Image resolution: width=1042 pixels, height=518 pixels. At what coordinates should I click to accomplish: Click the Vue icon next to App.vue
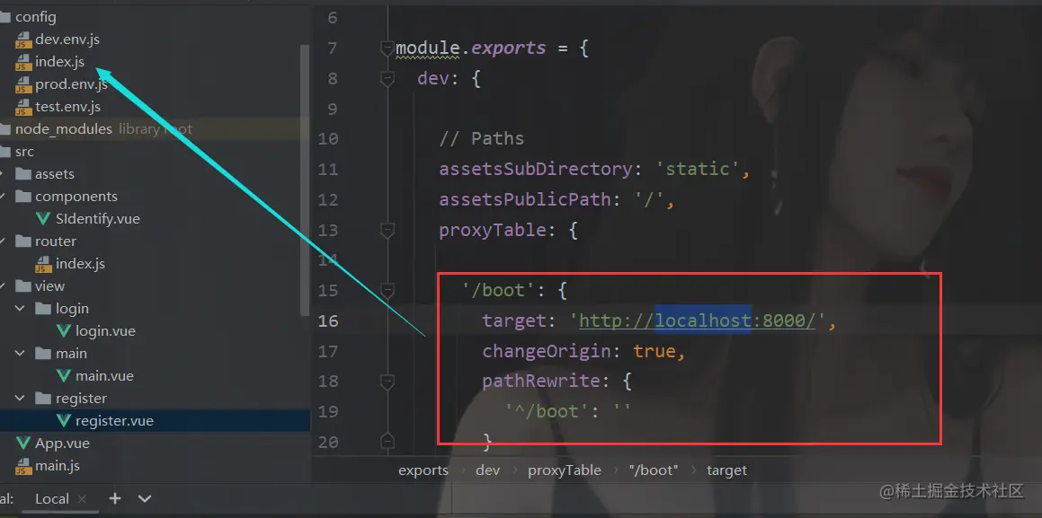pos(24,443)
